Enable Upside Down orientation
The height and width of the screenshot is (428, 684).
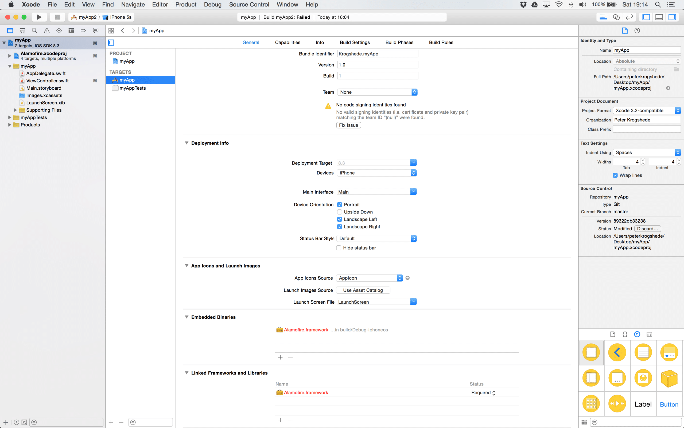339,212
